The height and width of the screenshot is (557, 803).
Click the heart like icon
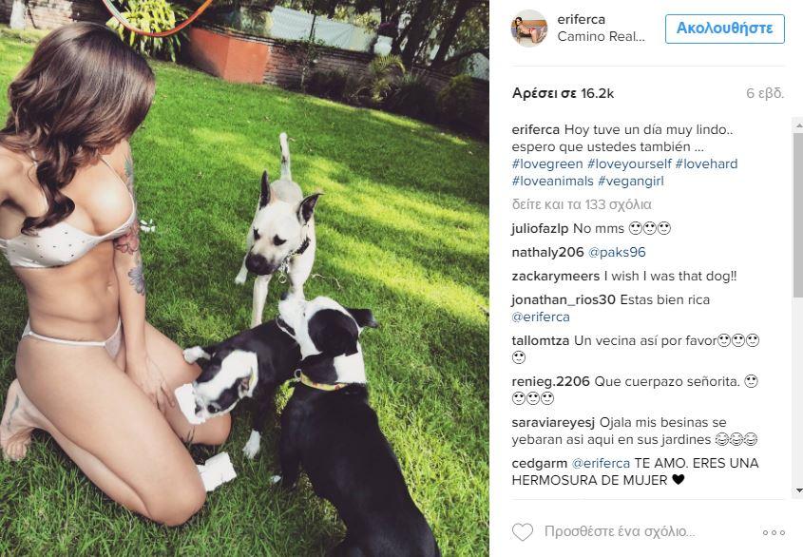coord(523,532)
